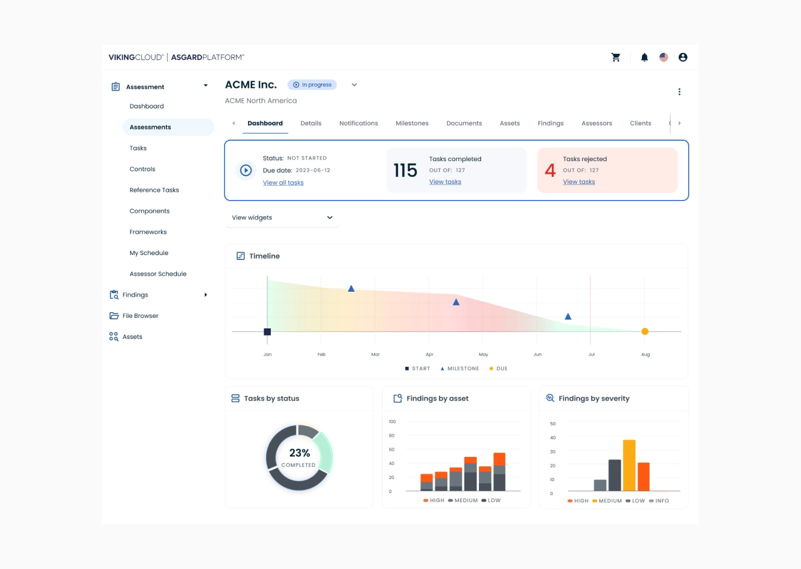Screen dimensions: 801x569
Task: Click the 115 tasks completed number
Action: [405, 171]
